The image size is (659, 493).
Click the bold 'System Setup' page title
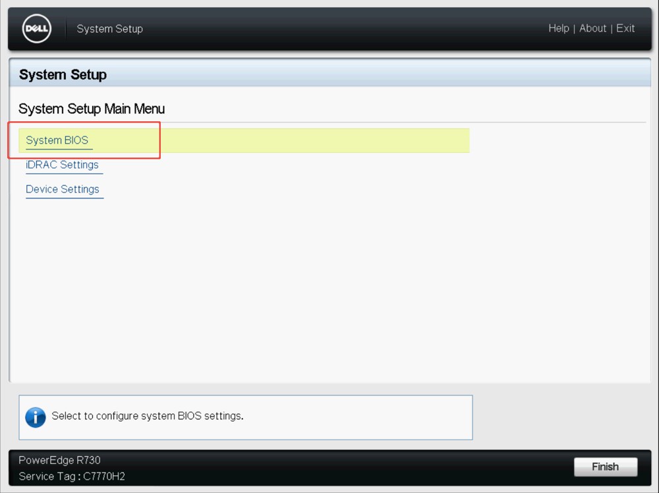63,74
